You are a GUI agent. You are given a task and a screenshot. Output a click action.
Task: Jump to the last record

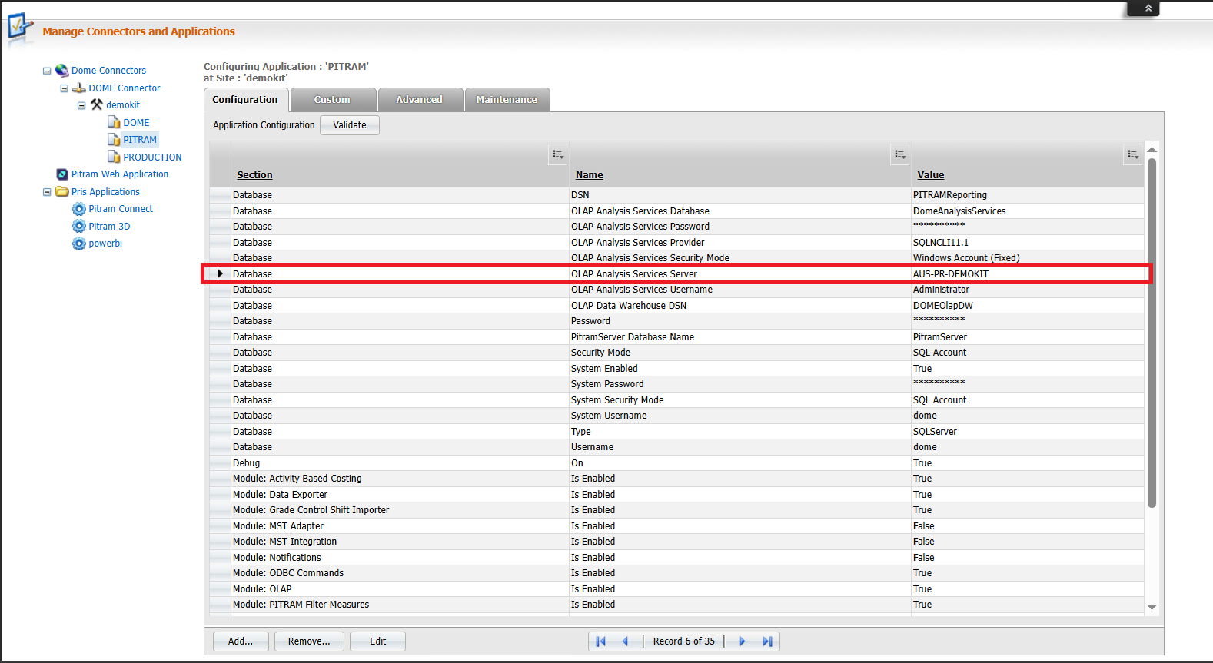coord(767,641)
